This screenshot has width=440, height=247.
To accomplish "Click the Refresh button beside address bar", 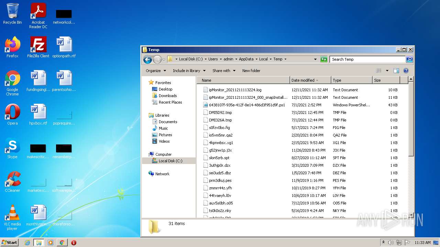I will click(324, 59).
